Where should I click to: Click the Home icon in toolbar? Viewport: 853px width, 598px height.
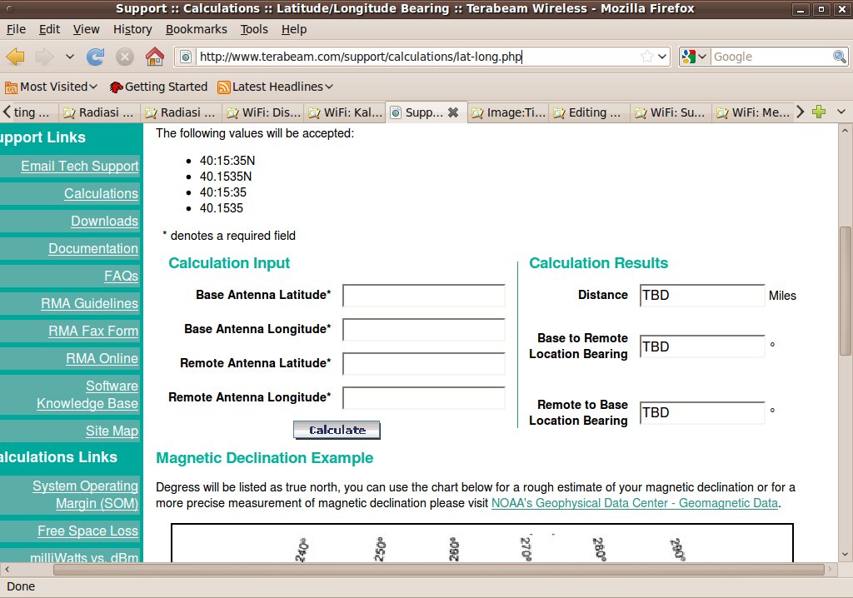(x=154, y=57)
